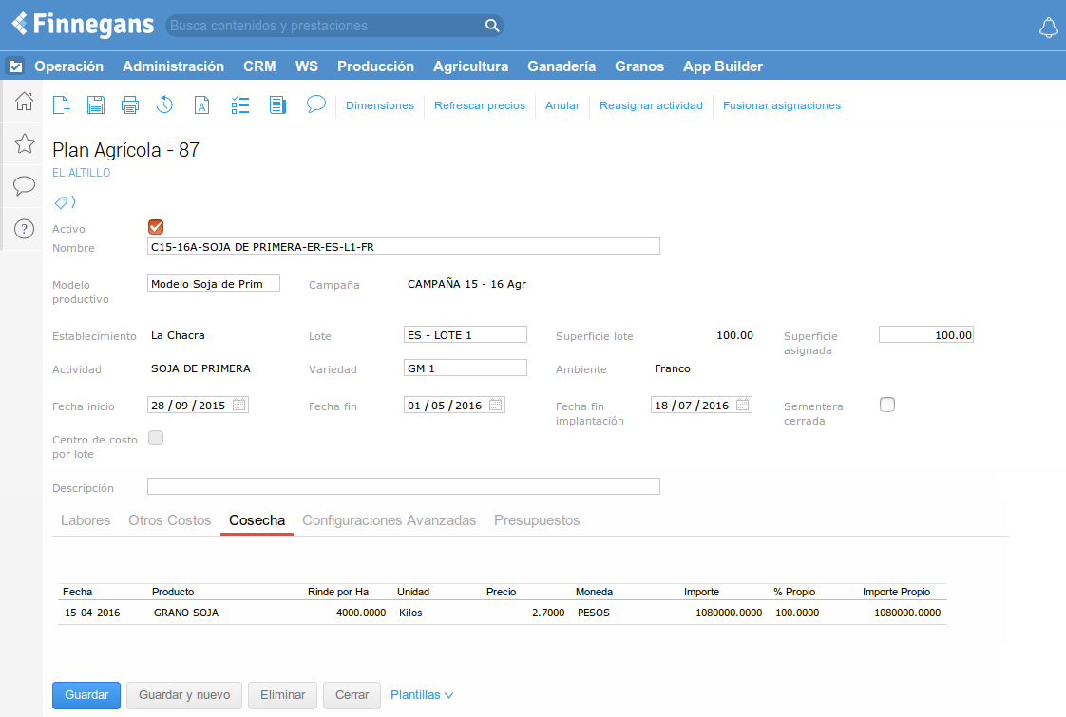Image resolution: width=1066 pixels, height=717 pixels.
Task: Click the Guardar button
Action: pyautogui.click(x=86, y=695)
